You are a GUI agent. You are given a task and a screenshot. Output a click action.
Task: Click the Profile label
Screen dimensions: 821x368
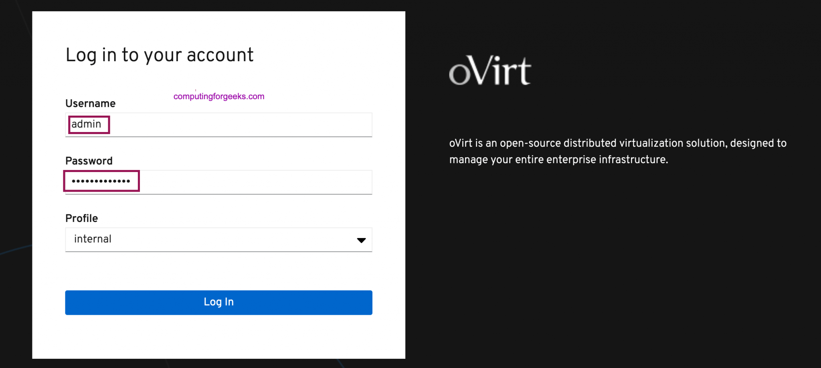[81, 218]
